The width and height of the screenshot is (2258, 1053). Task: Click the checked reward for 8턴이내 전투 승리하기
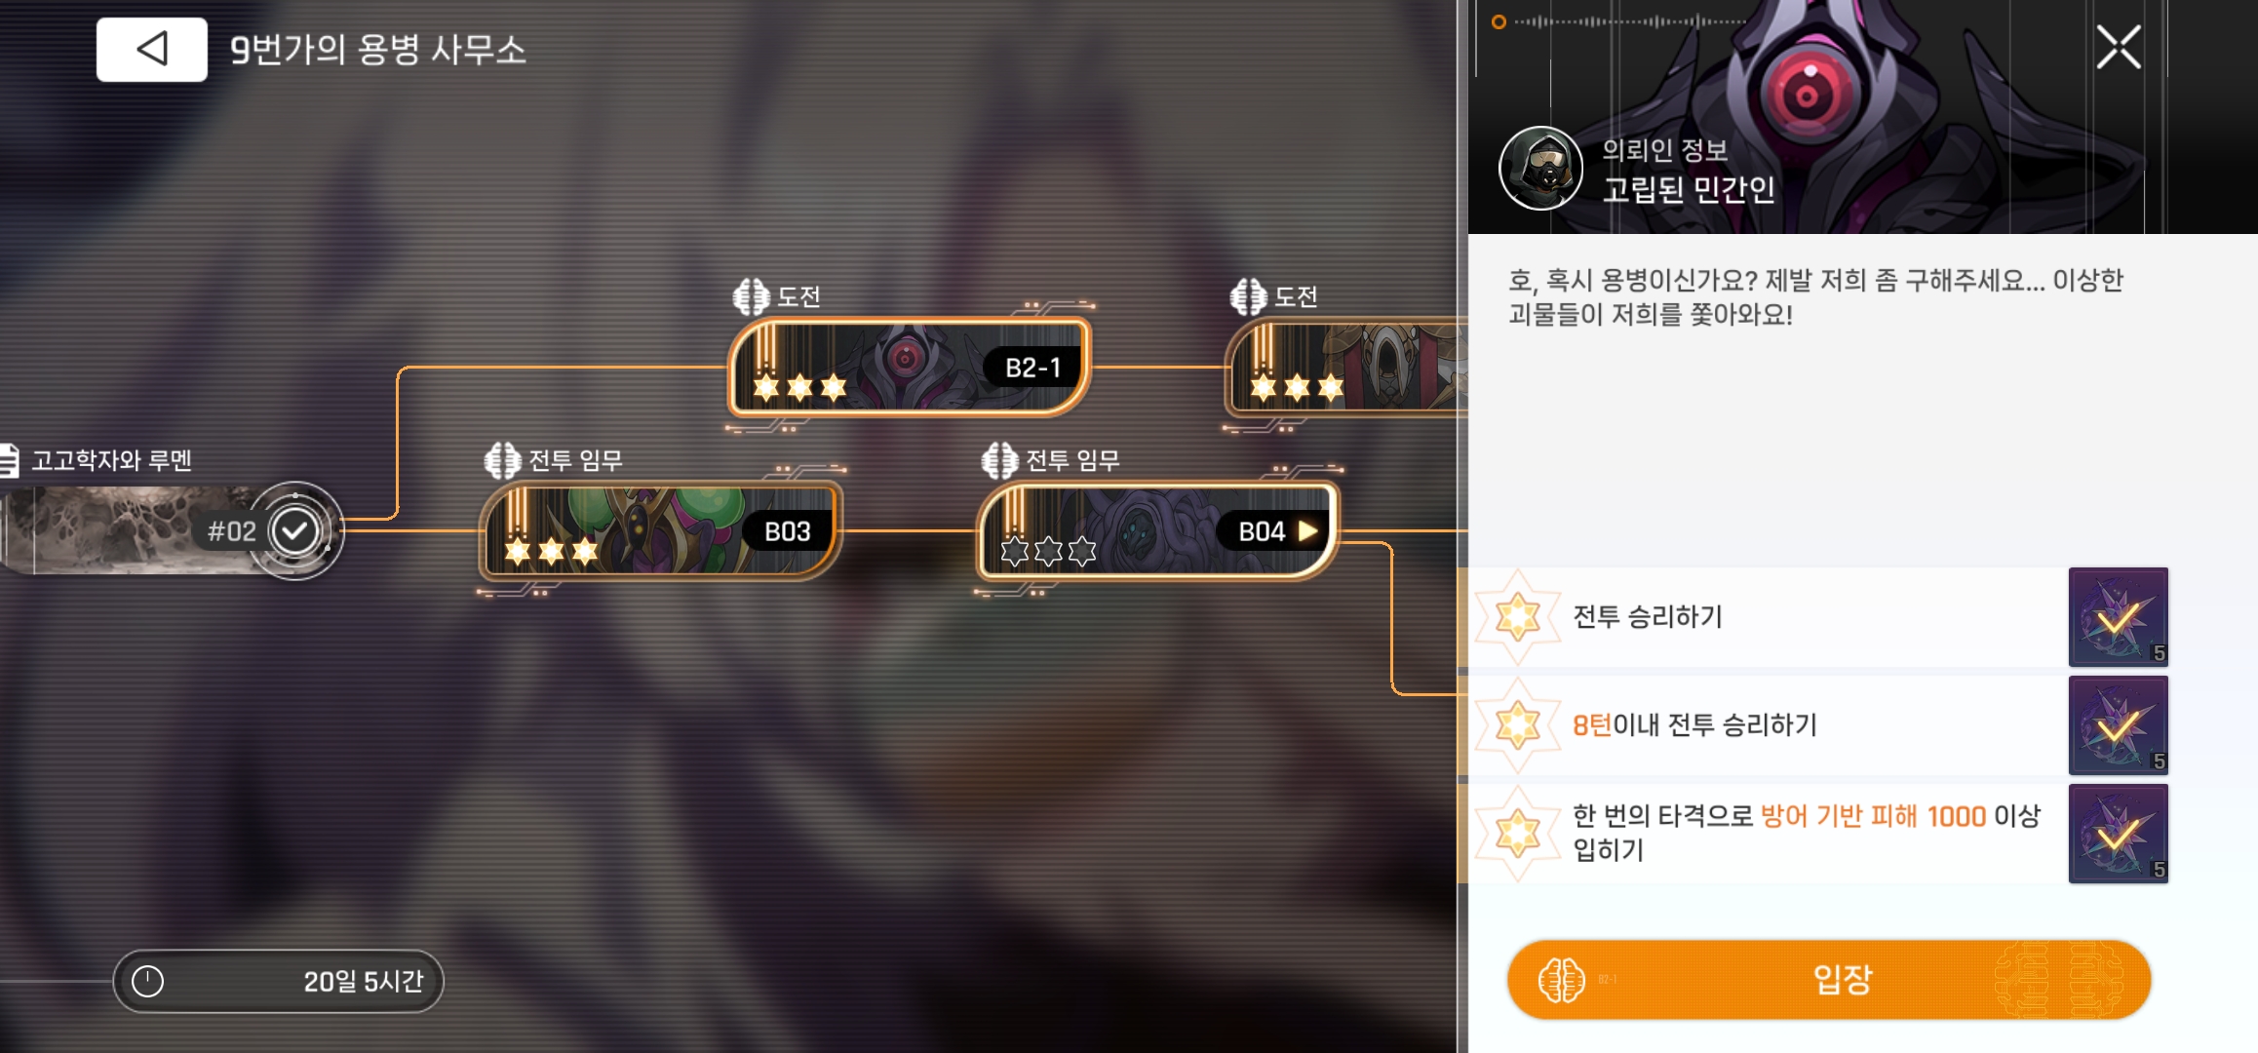point(2119,725)
